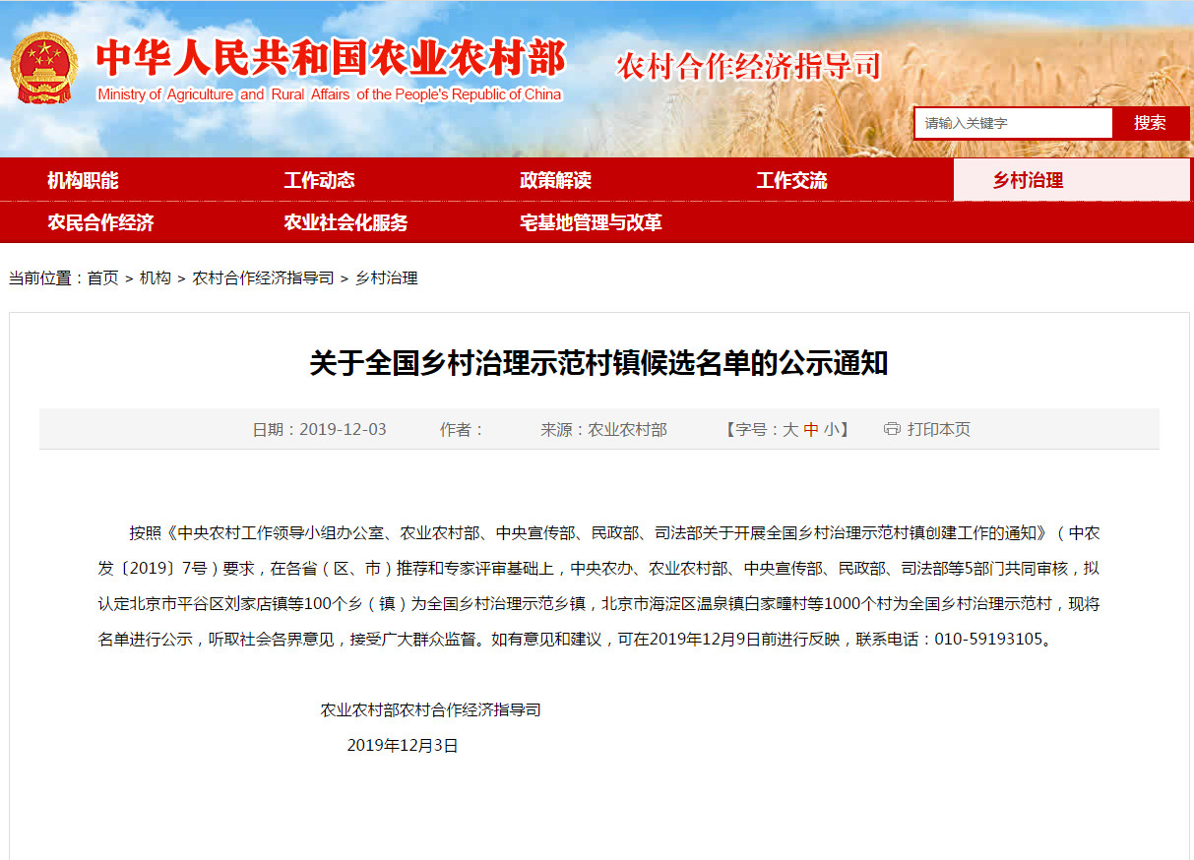Go to 首页 in the breadcrumb
This screenshot has width=1194, height=860.
click(x=102, y=278)
